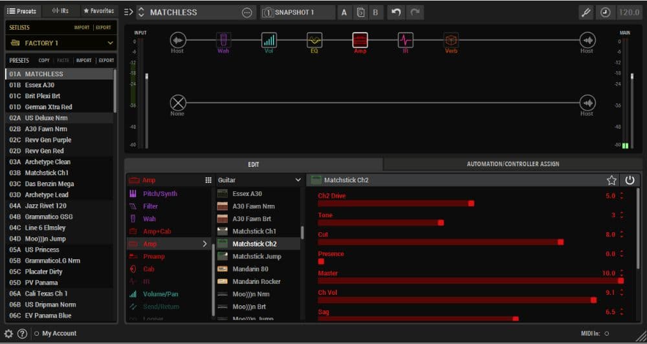The width and height of the screenshot is (647, 344).
Task: Select the Vol block in signal chain
Action: (x=269, y=40)
